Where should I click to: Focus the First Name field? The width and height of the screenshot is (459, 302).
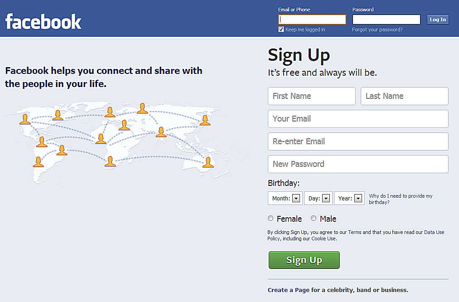tap(311, 96)
